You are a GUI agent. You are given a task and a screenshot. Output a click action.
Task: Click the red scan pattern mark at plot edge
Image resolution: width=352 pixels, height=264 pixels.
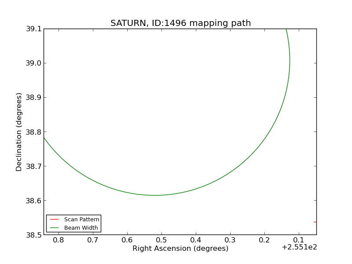coord(315,222)
